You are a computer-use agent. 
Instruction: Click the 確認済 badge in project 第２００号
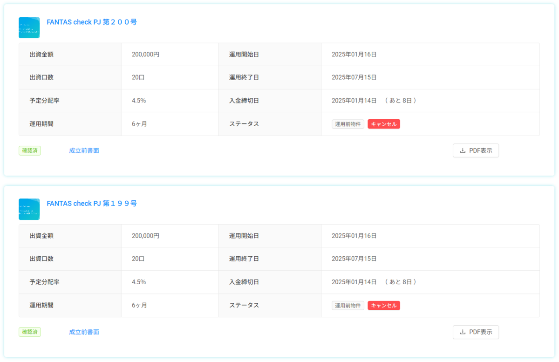(x=30, y=150)
